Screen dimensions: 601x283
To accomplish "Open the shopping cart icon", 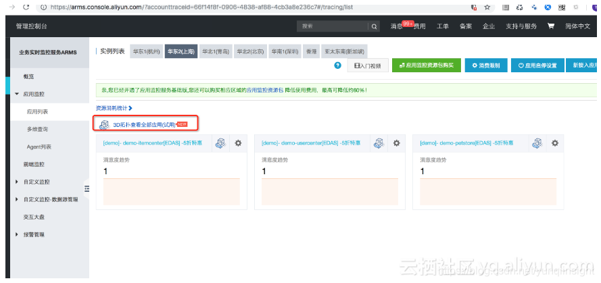I will pos(551,26).
